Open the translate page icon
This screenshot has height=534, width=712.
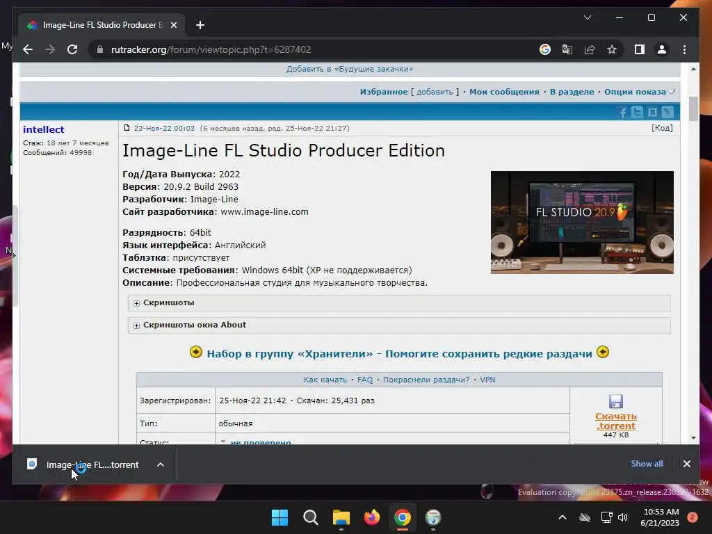pyautogui.click(x=567, y=49)
